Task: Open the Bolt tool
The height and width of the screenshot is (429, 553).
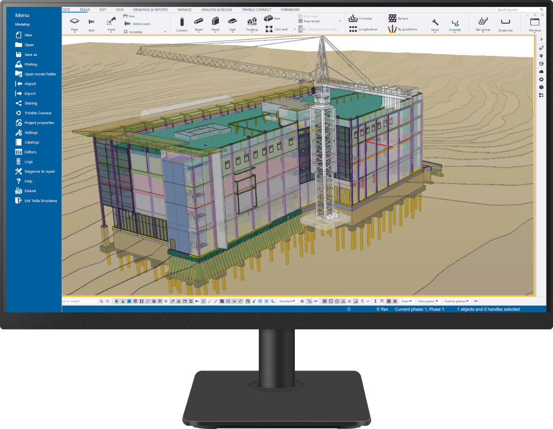Action: point(91,24)
